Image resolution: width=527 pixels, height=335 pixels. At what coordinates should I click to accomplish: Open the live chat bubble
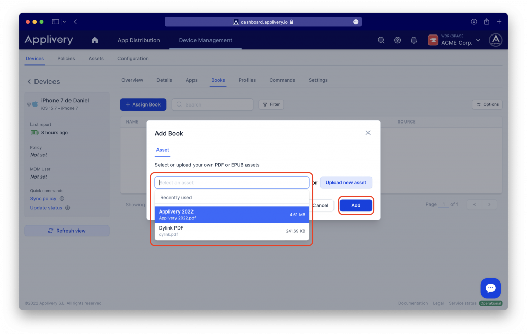(x=490, y=288)
